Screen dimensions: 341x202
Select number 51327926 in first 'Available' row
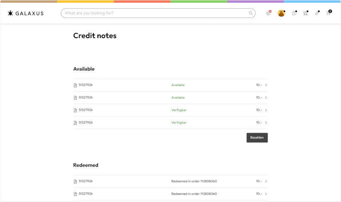86,85
